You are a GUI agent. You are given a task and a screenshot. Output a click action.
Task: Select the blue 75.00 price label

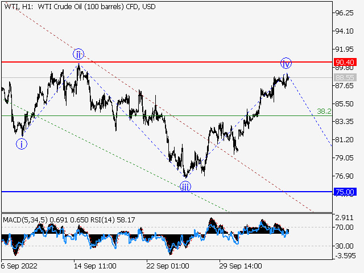click(345, 192)
